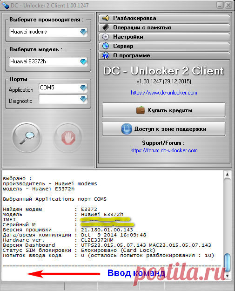235x291 pixels.
Task: Click the magnifying glass detect modem button
Action: [27, 137]
